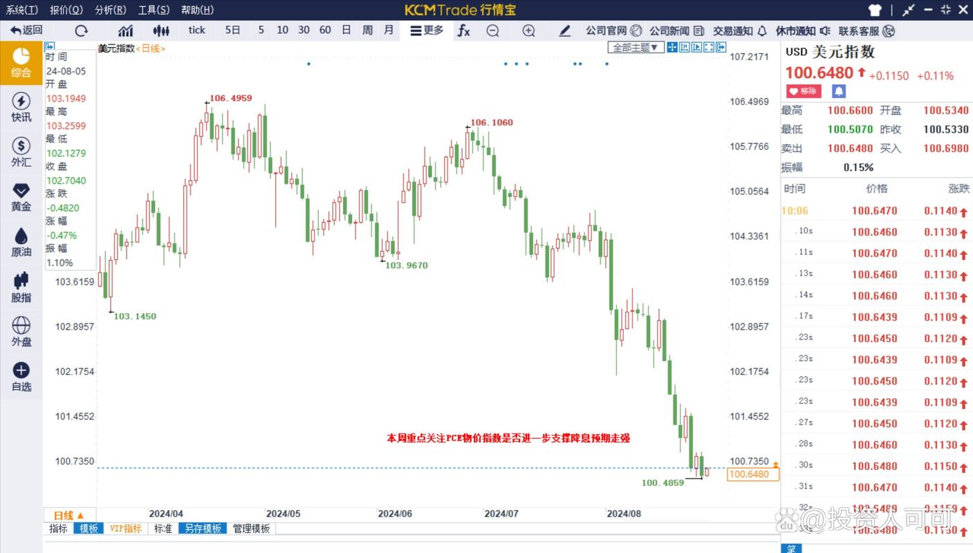Image resolution: width=973 pixels, height=553 pixels.
Task: Click the quote panel horizontal scrollbar
Action: click(792, 548)
